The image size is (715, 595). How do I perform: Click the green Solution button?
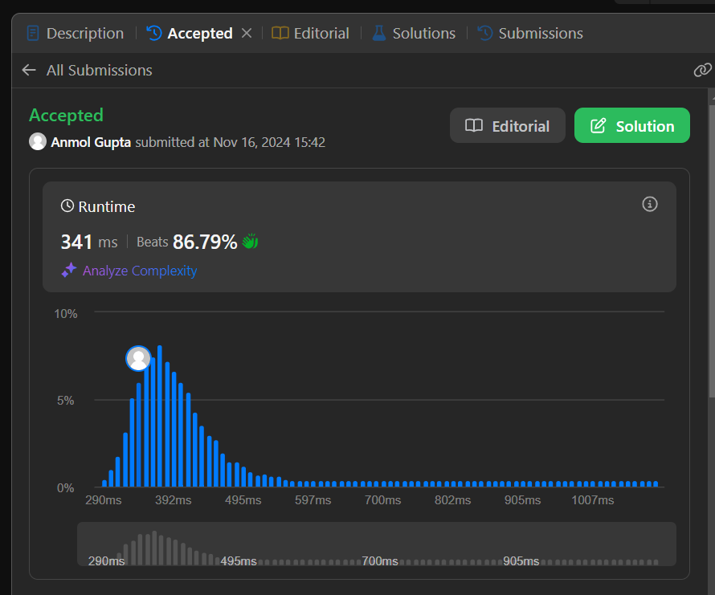pos(632,125)
